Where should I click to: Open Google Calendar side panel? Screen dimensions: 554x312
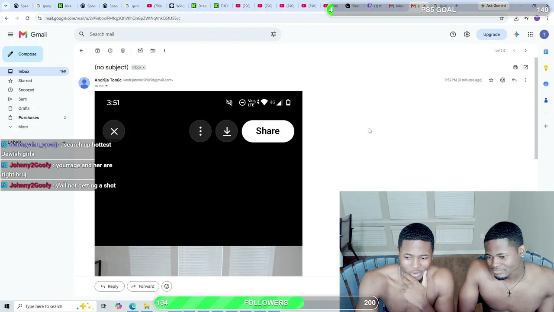coord(546,52)
